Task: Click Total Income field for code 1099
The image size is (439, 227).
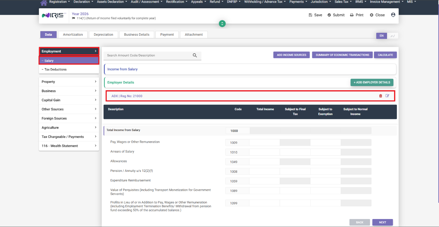Action: tap(264, 203)
